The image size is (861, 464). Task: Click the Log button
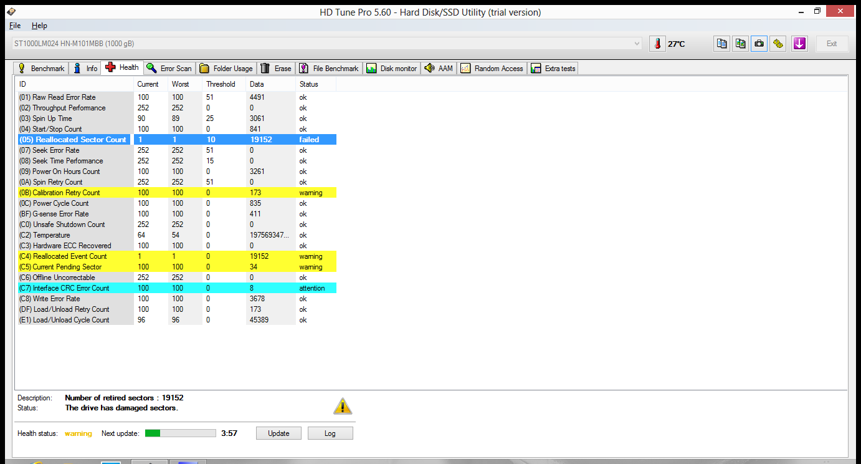[330, 433]
